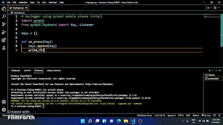Open the Extensions view
This screenshot has height=125, width=223.
click(x=4, y=40)
